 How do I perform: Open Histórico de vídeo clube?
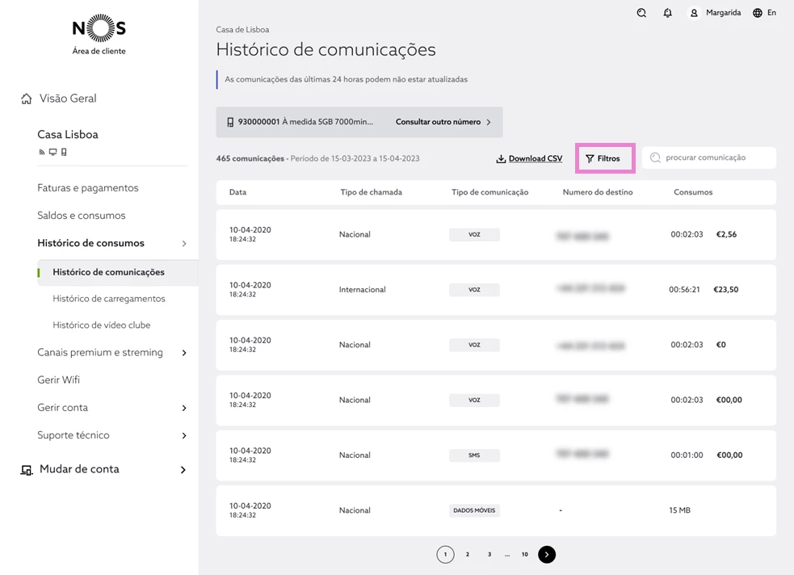point(102,325)
